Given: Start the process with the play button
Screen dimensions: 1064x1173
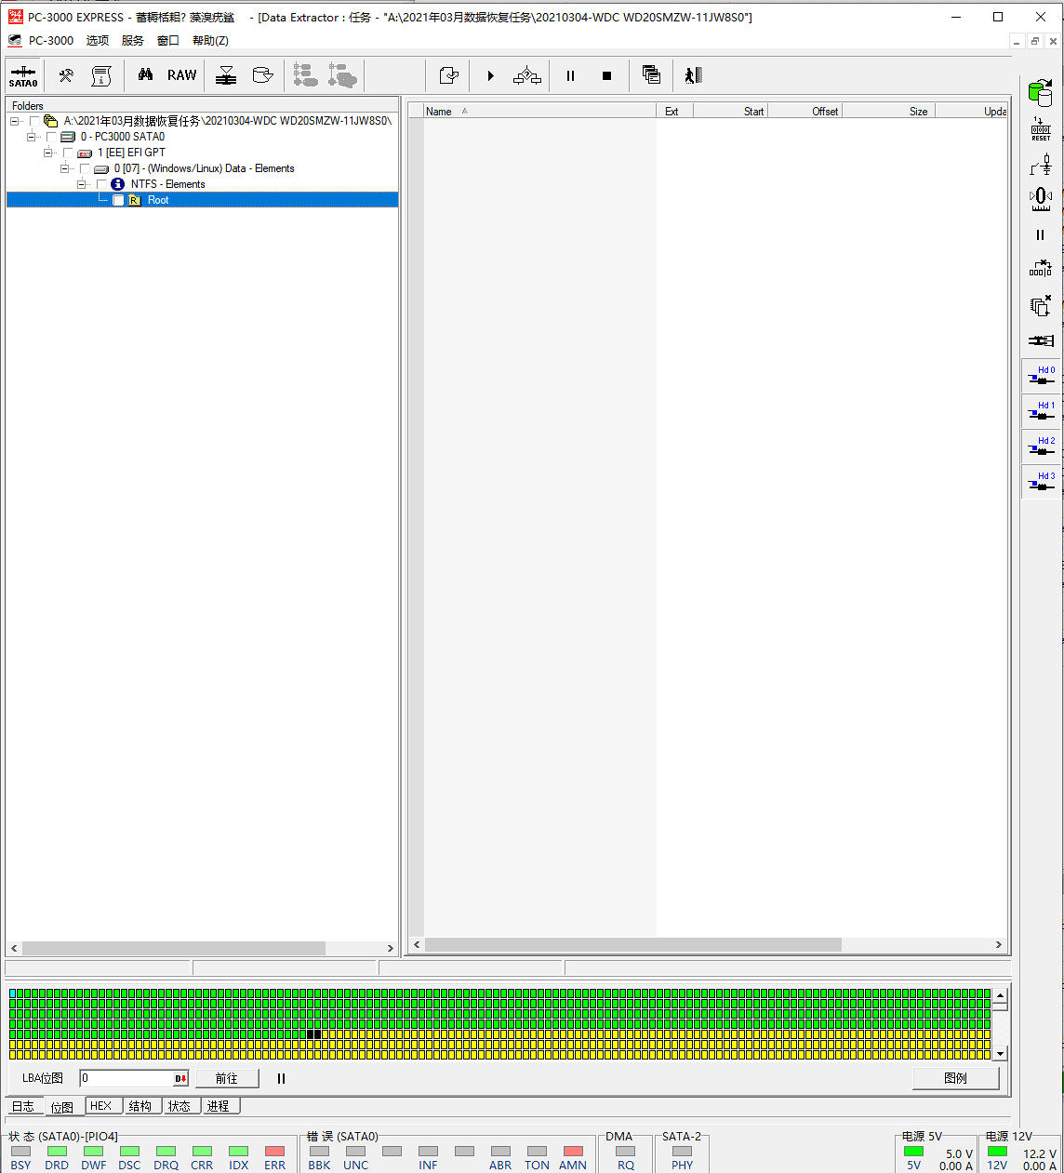Looking at the screenshot, I should 490,75.
